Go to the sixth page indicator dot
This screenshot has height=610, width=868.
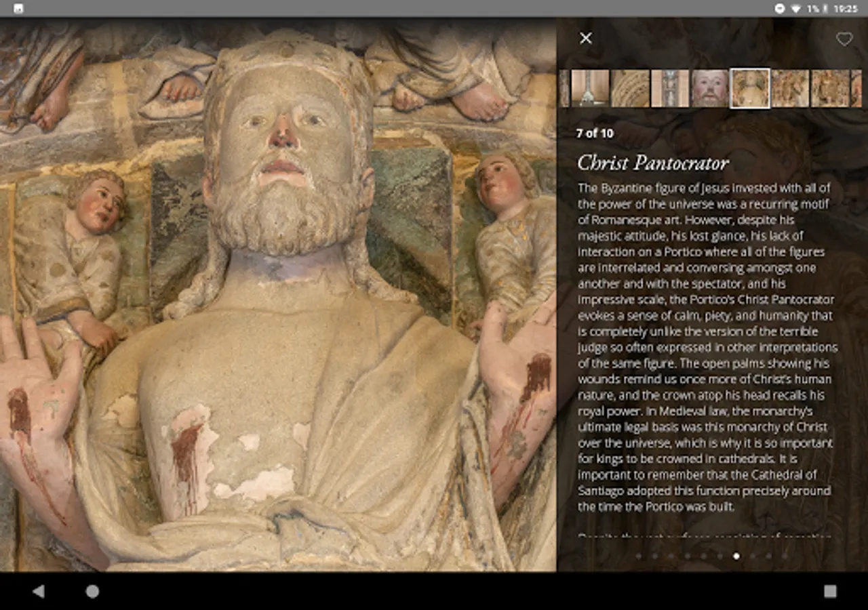[x=720, y=556]
